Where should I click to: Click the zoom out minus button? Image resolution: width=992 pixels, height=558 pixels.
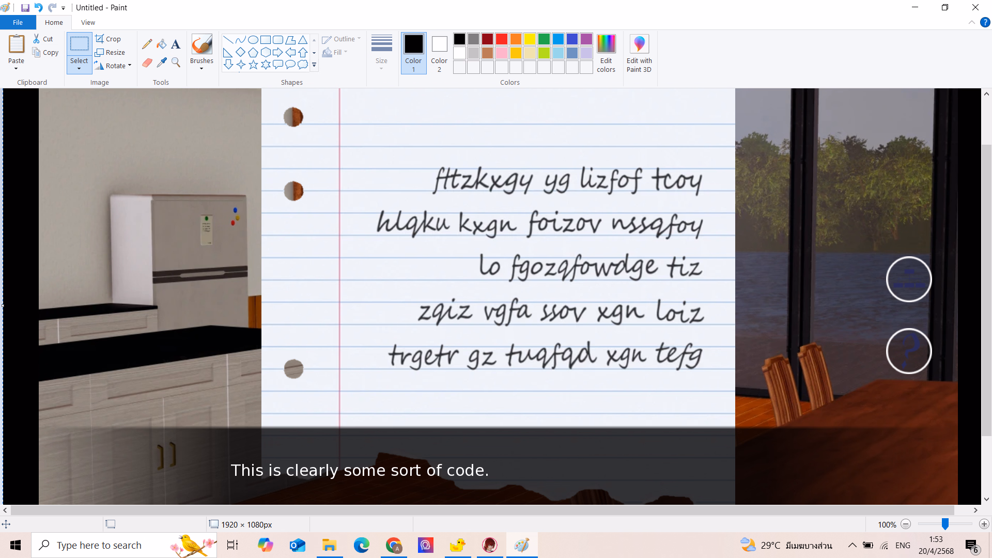point(906,524)
